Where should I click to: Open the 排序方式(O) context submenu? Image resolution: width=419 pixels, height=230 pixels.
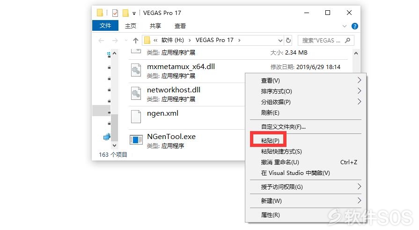(306, 91)
